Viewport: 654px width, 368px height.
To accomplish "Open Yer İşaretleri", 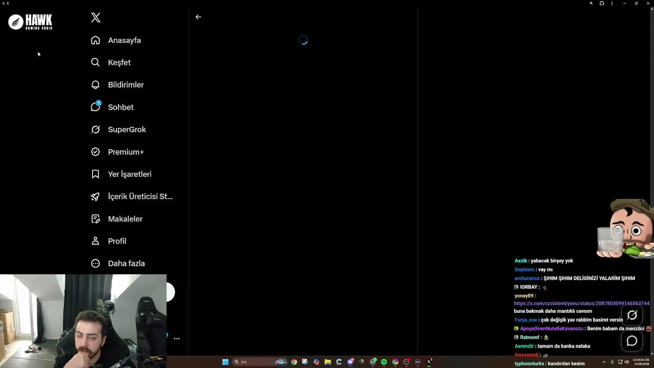I will tap(129, 174).
